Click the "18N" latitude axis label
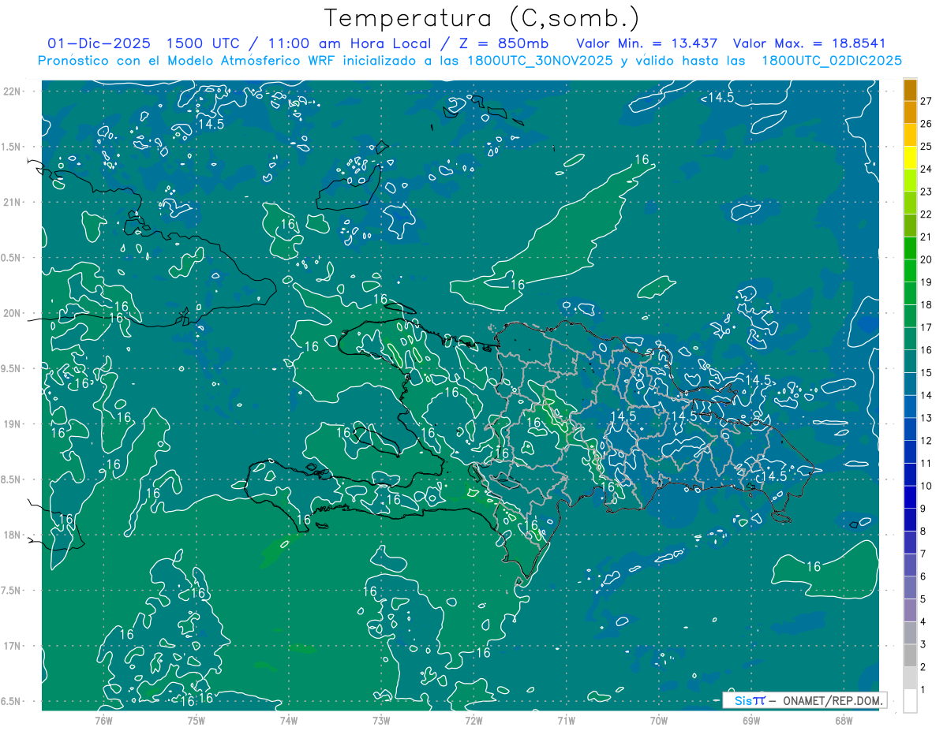The height and width of the screenshot is (731, 947). 12,535
